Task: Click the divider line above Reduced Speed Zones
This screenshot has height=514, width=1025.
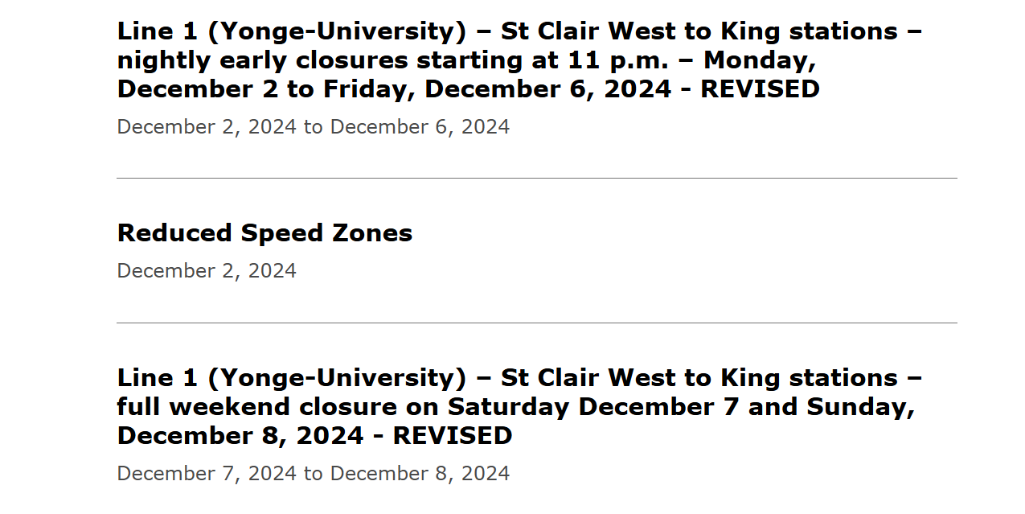Action: tap(536, 178)
